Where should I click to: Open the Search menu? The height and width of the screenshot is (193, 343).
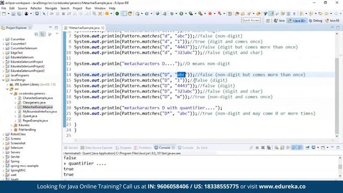tap(65, 8)
